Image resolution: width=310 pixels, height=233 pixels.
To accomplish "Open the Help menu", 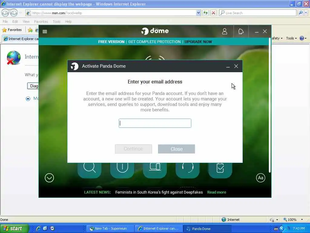I will (68, 22).
